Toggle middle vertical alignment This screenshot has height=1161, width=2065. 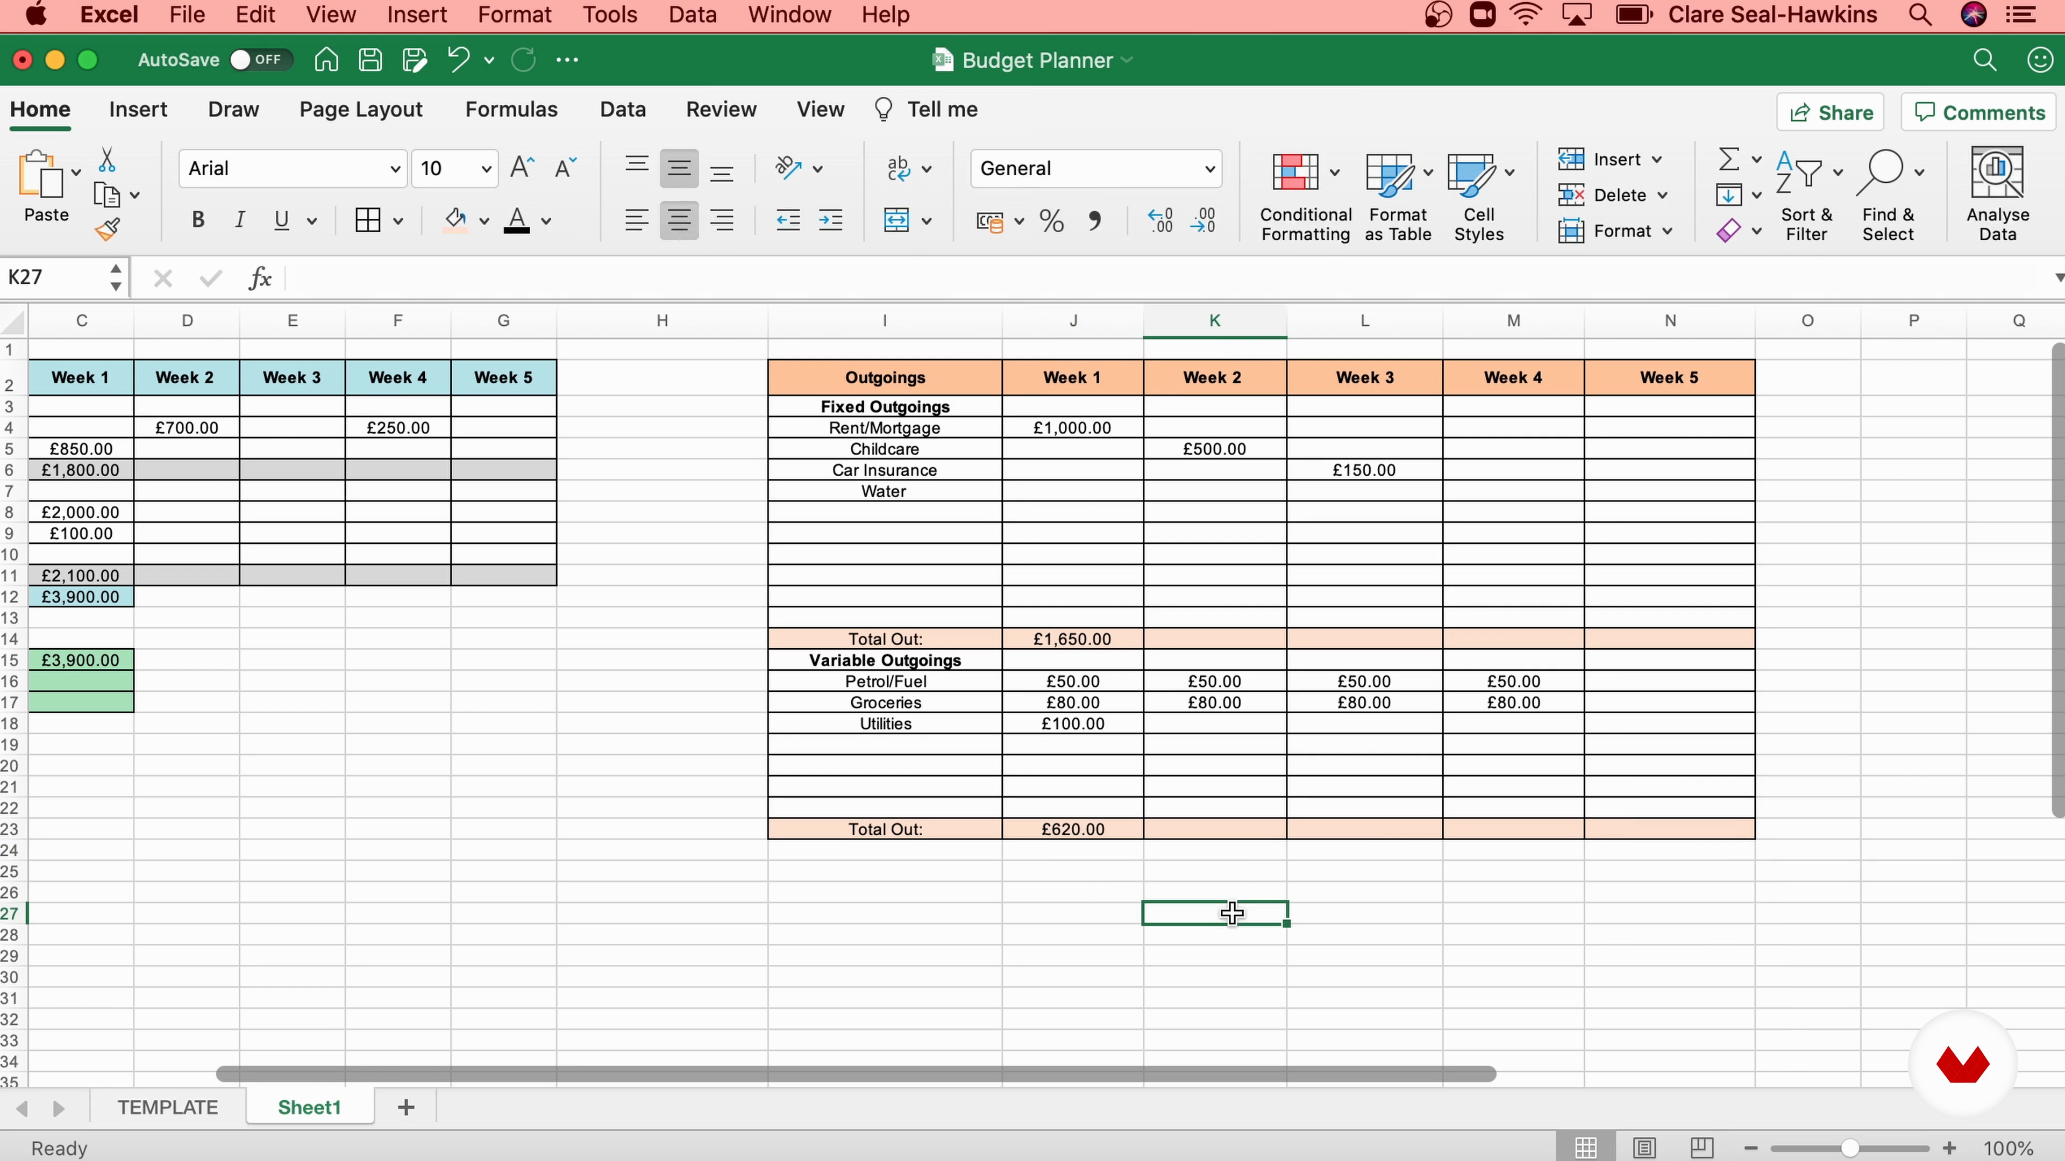tap(679, 168)
